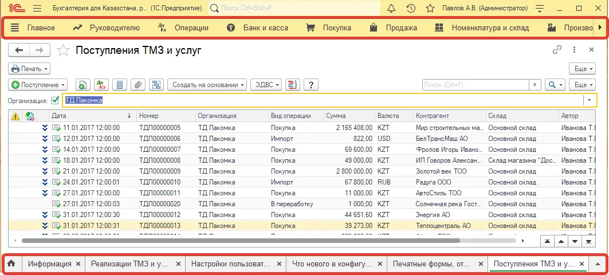The width and height of the screenshot is (609, 275).
Task: Expand Создать на основании dropdown
Action: [207, 85]
